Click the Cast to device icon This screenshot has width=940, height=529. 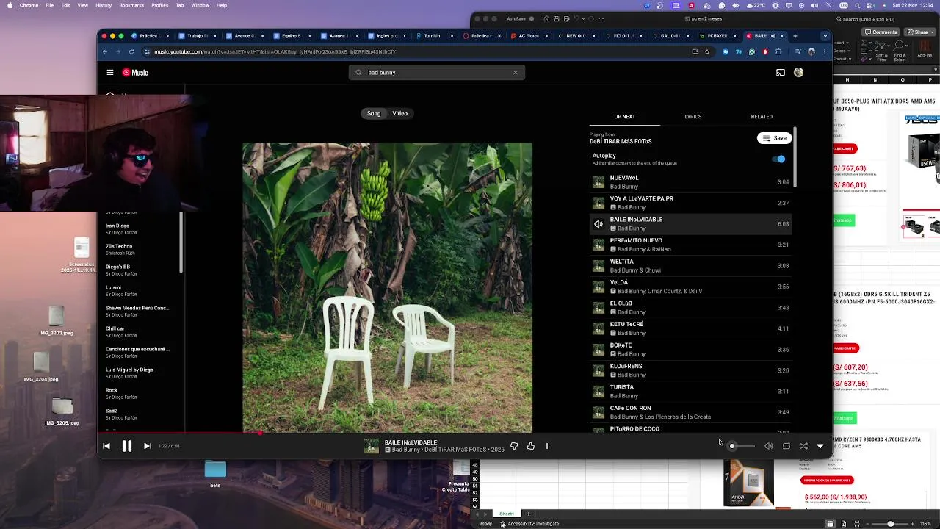coord(780,72)
